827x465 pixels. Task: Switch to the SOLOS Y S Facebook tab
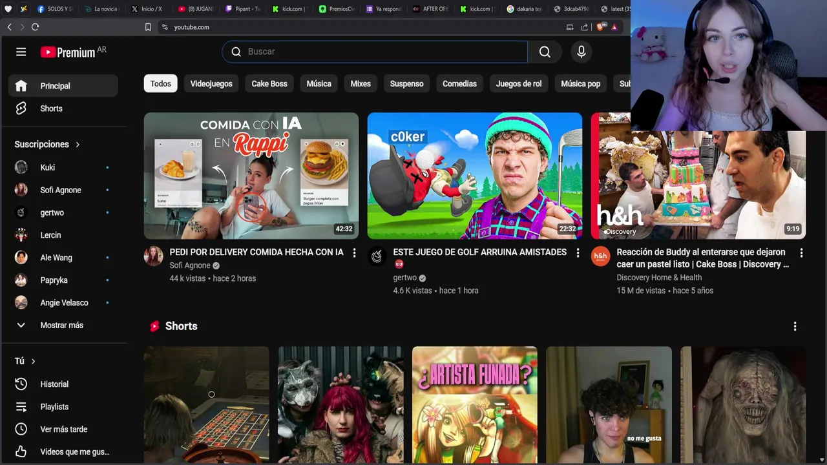(x=55, y=9)
